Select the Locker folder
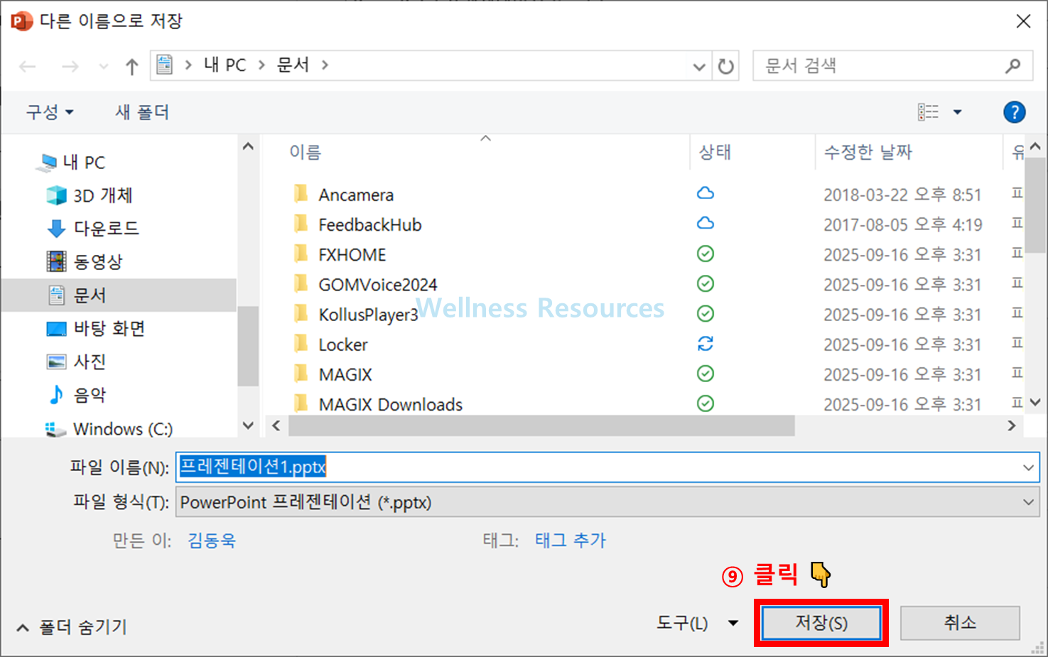Viewport: 1048px width, 657px height. click(343, 345)
